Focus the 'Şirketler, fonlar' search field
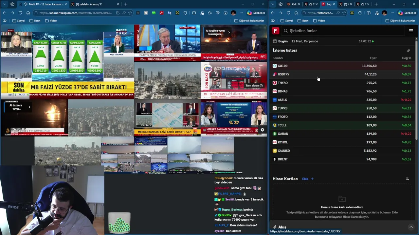The height and width of the screenshot is (235, 419). pyautogui.click(x=343, y=31)
